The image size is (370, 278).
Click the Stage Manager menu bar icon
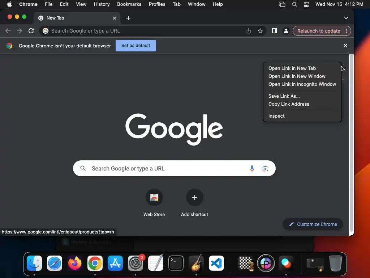(282, 4)
